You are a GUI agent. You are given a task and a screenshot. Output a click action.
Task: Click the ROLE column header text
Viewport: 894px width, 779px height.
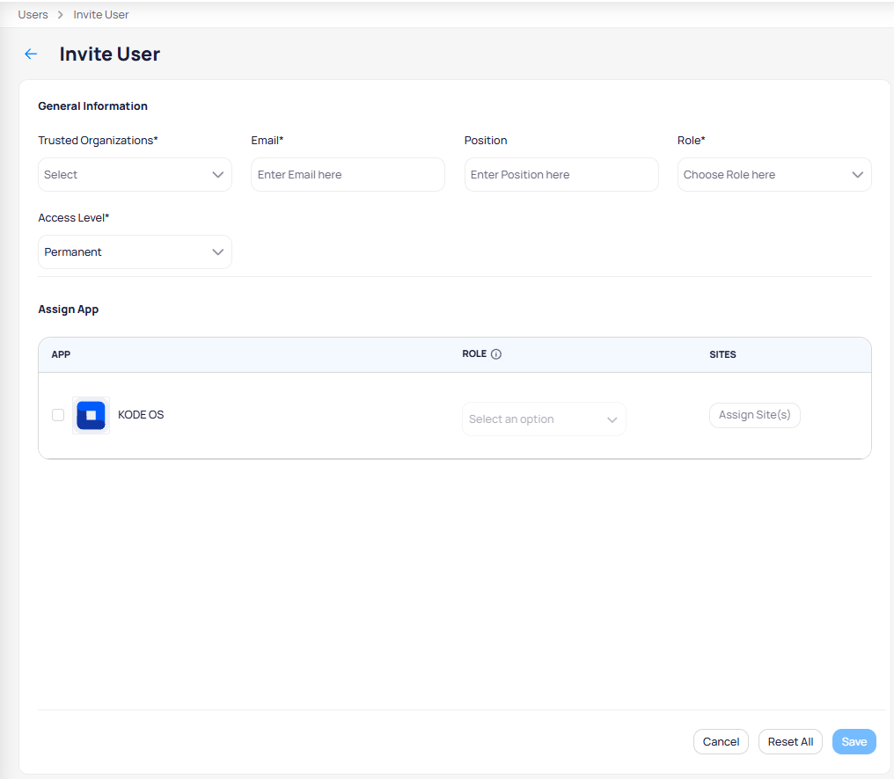tap(474, 353)
